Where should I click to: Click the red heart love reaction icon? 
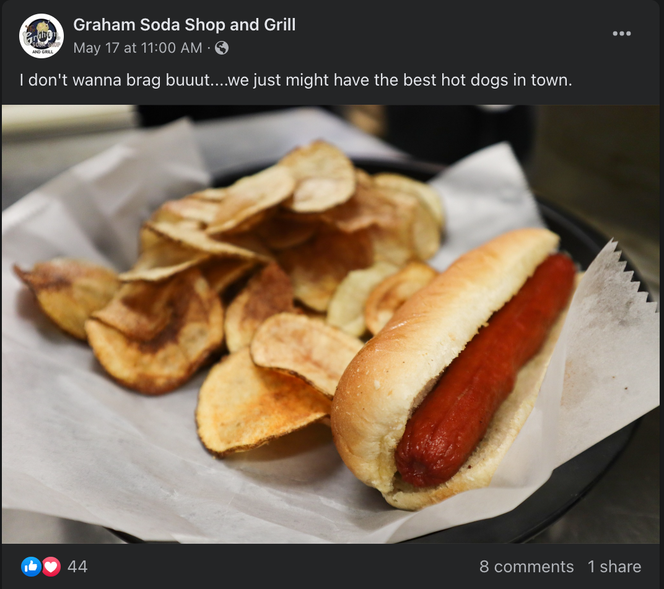coord(51,567)
